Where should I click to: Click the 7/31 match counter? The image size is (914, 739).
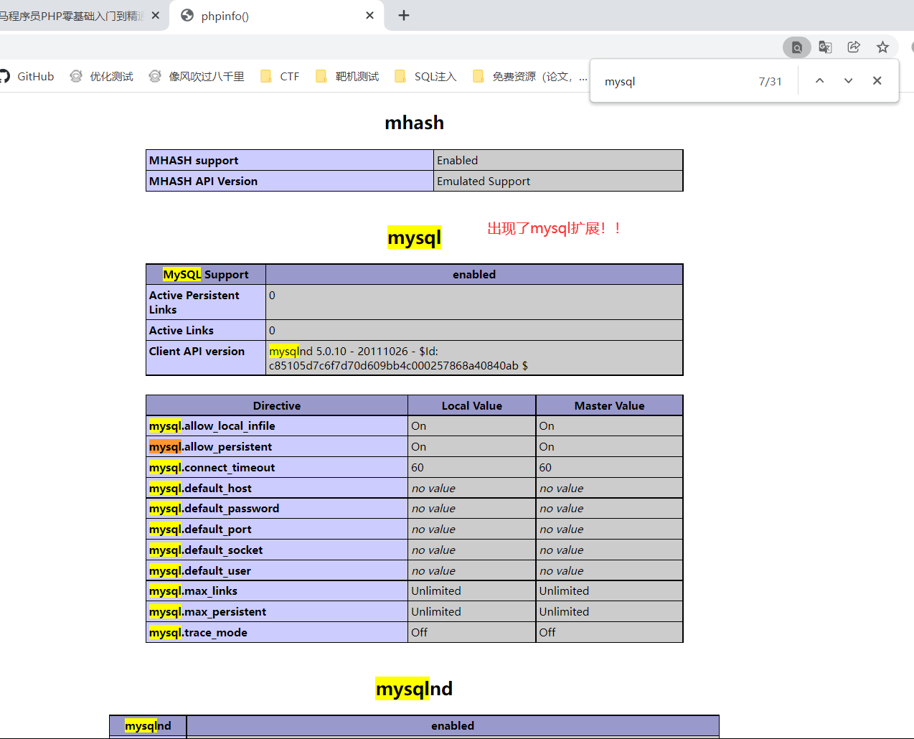coord(771,82)
